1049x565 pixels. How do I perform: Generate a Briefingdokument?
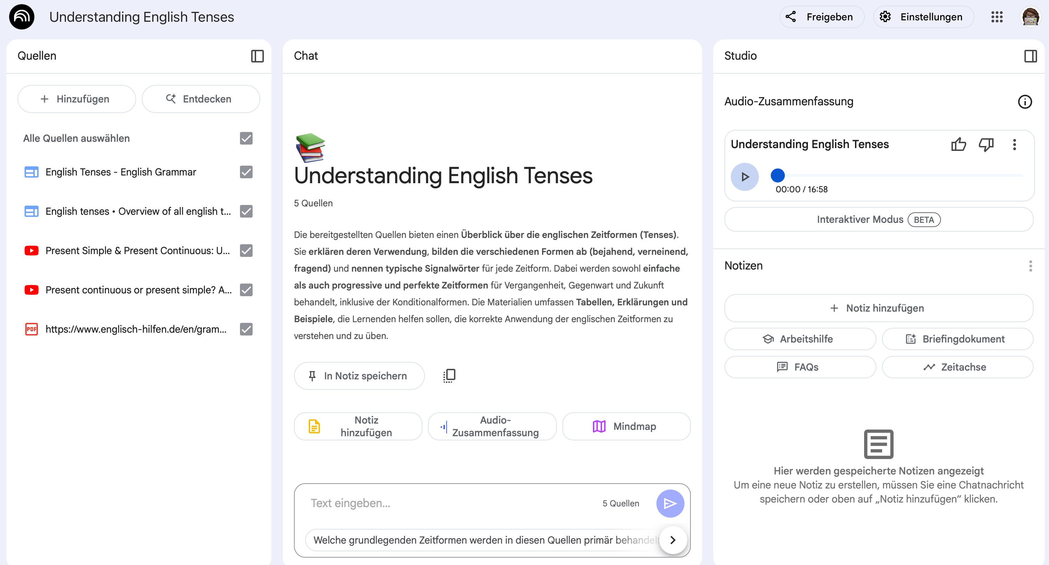pos(957,339)
